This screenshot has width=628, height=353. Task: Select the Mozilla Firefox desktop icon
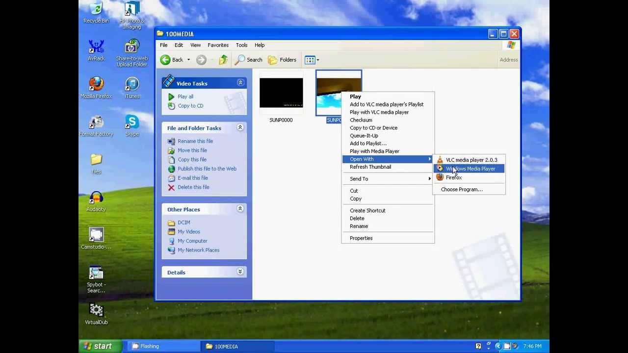(96, 88)
